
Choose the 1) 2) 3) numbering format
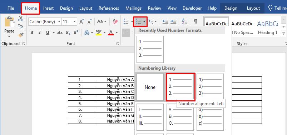click(x=210, y=87)
